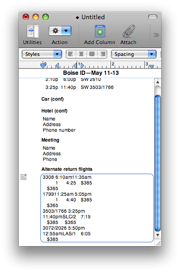Click the Attach paperclip icon

click(129, 31)
